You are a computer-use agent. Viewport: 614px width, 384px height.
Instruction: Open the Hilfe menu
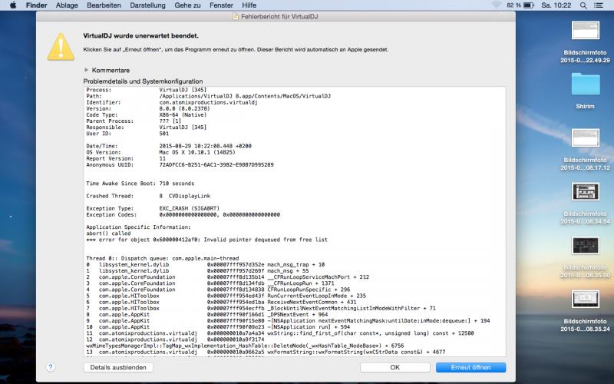click(249, 5)
